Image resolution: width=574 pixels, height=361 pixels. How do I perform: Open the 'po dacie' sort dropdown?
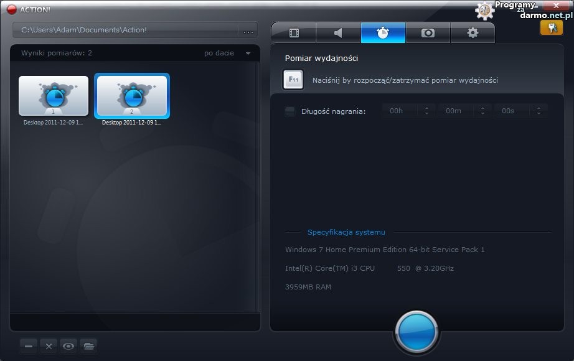coord(227,54)
